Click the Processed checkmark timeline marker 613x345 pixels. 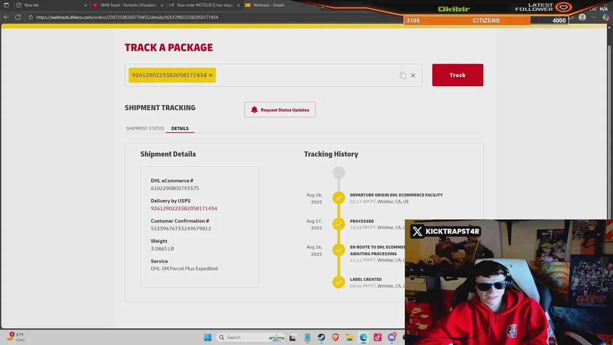pos(339,224)
